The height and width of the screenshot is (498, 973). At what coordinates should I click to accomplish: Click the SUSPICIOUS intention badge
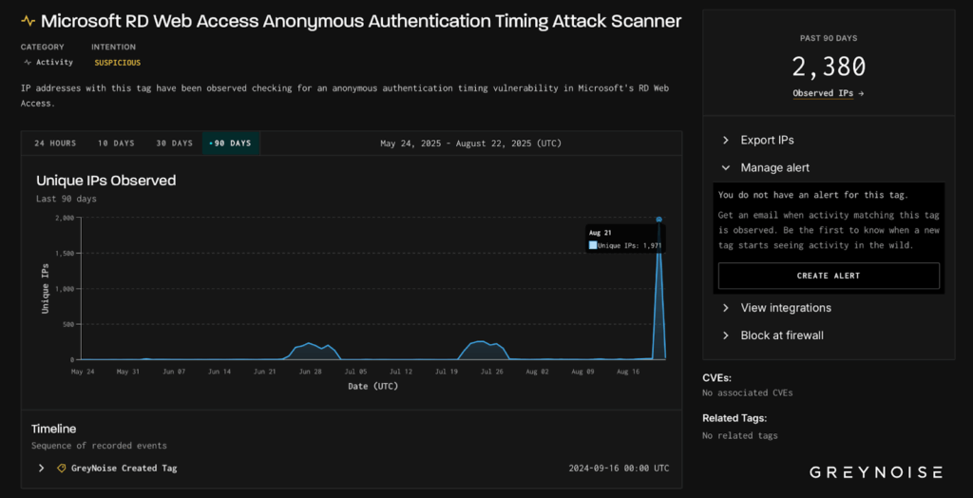click(117, 63)
